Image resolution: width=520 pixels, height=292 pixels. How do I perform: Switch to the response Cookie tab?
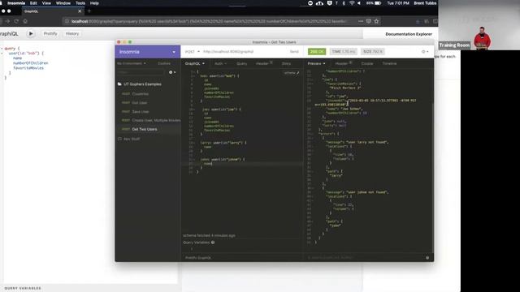(x=367, y=63)
